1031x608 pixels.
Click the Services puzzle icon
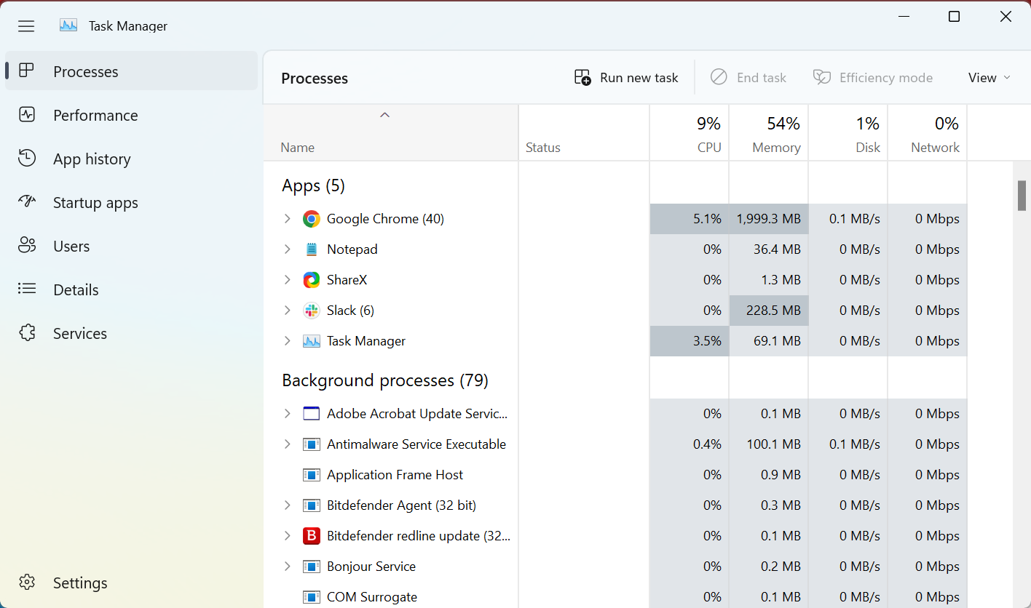tap(27, 333)
